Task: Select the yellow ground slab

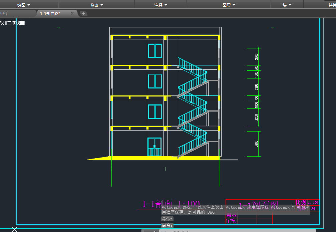Action: click(x=154, y=158)
